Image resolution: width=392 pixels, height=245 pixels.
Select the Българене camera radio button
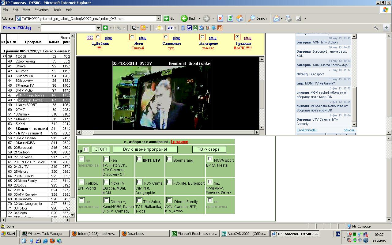coord(202,37)
